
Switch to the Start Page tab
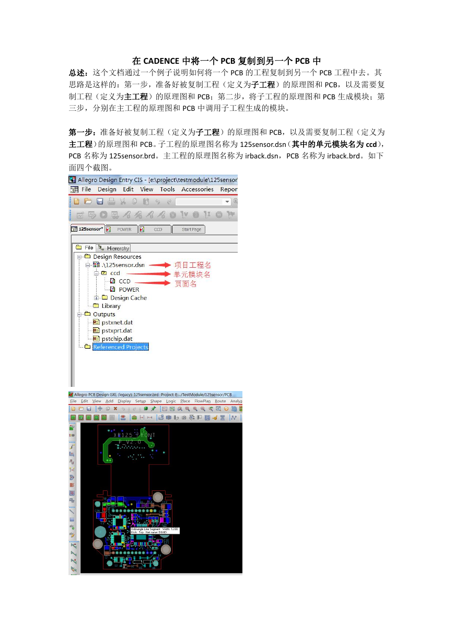[189, 229]
